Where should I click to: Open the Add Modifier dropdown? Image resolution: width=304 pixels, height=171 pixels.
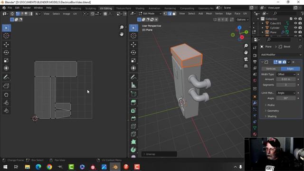click(x=281, y=55)
